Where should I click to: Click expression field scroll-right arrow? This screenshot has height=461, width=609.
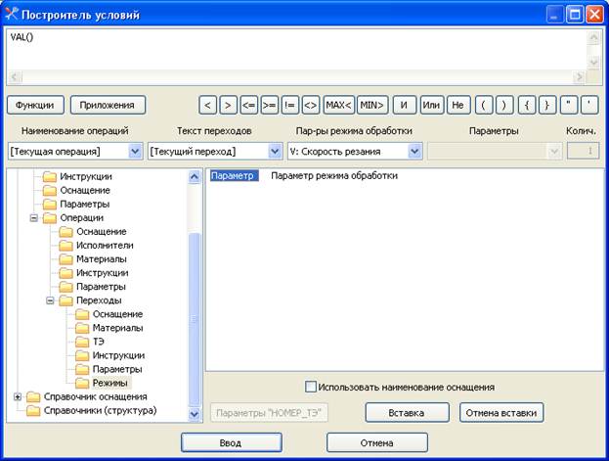(x=579, y=76)
